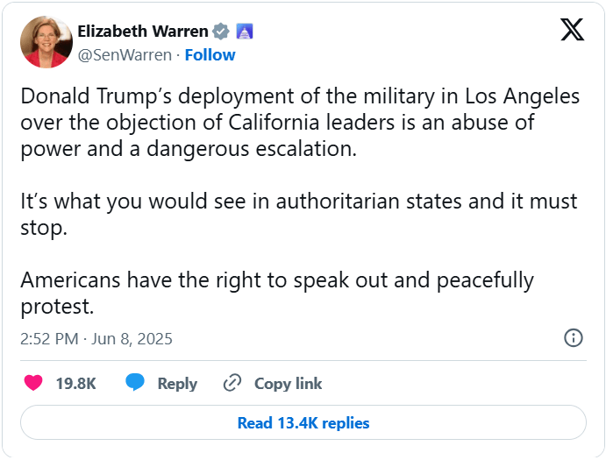606x460 pixels.
Task: Like the post with the heart icon
Action: coord(33,383)
